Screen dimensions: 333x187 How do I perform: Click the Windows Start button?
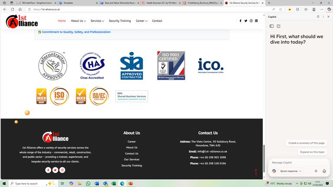coord(4,184)
